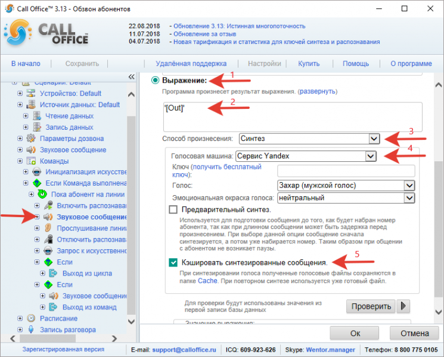Screen dimensions: 444x357
Task: Click the play arrow next to Проверить
Action: coord(403,306)
